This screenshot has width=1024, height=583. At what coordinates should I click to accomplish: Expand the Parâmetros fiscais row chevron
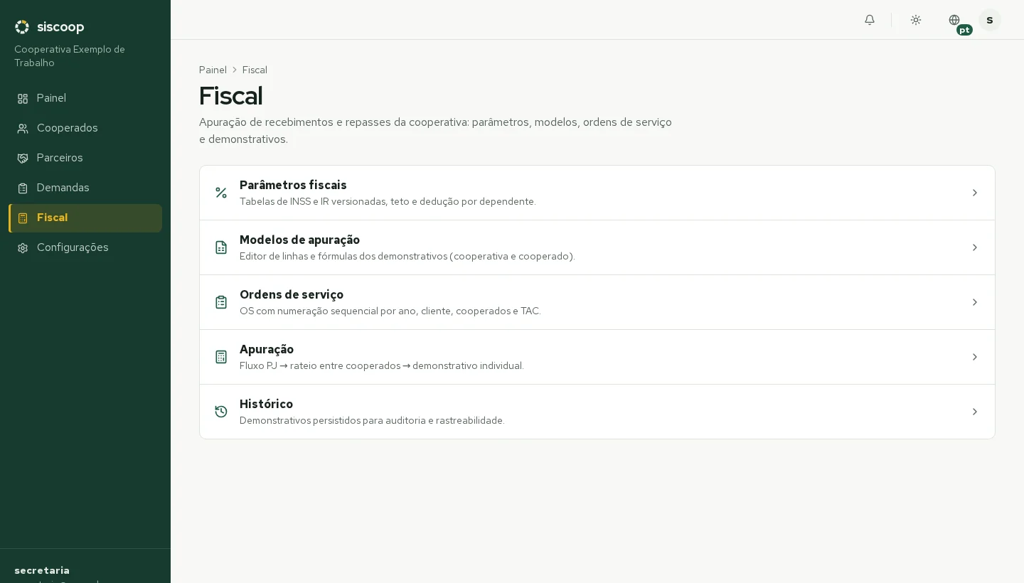click(x=975, y=193)
